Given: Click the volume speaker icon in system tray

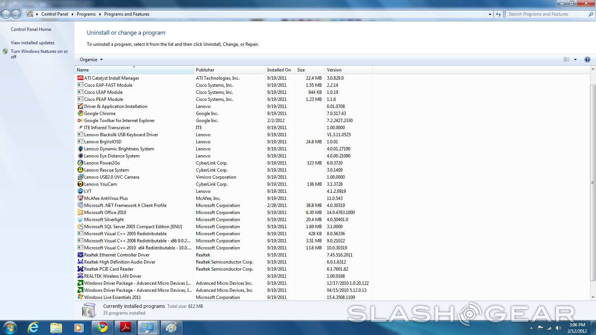Looking at the screenshot, I should [558, 328].
